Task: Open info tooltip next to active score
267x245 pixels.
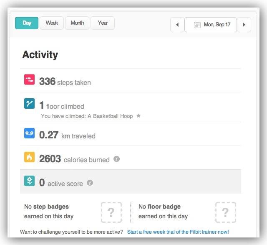Action: [90, 183]
